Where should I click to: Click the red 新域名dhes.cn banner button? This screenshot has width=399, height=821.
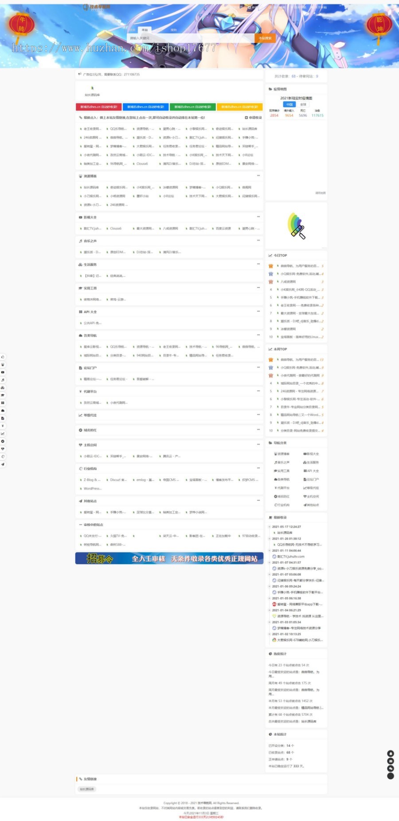98,107
